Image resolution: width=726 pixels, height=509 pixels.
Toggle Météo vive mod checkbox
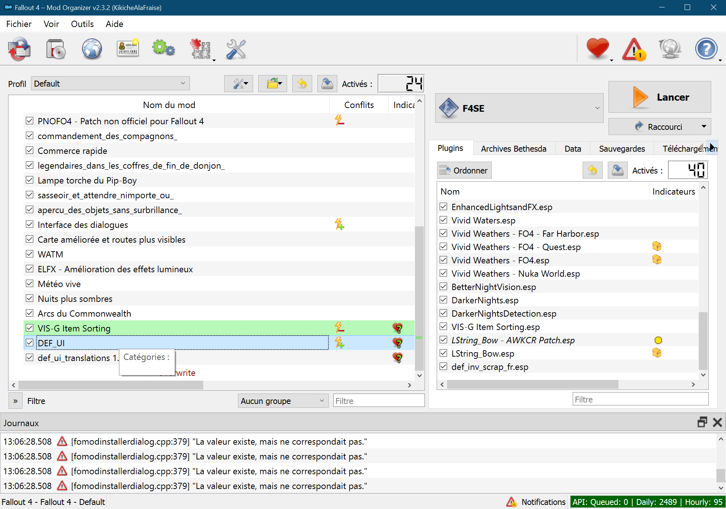pos(30,283)
